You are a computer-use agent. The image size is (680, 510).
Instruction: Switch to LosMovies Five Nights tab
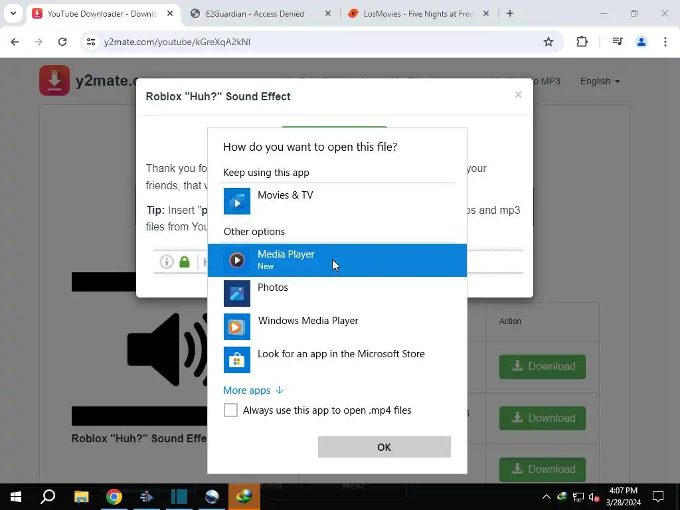coord(418,14)
